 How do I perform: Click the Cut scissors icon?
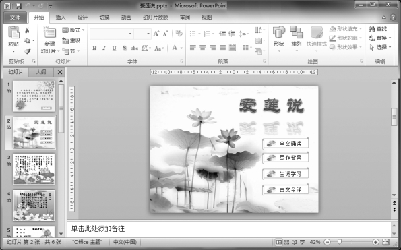tap(27, 30)
